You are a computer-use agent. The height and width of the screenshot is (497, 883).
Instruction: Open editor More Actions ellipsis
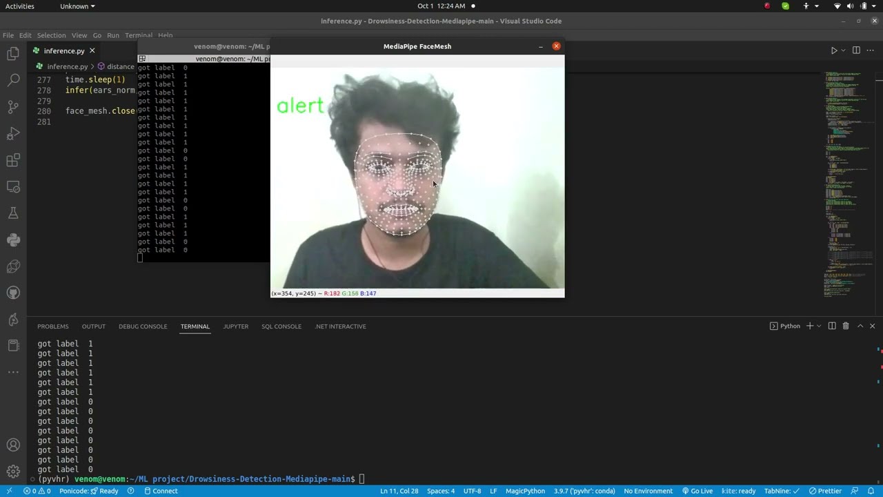pyautogui.click(x=872, y=50)
